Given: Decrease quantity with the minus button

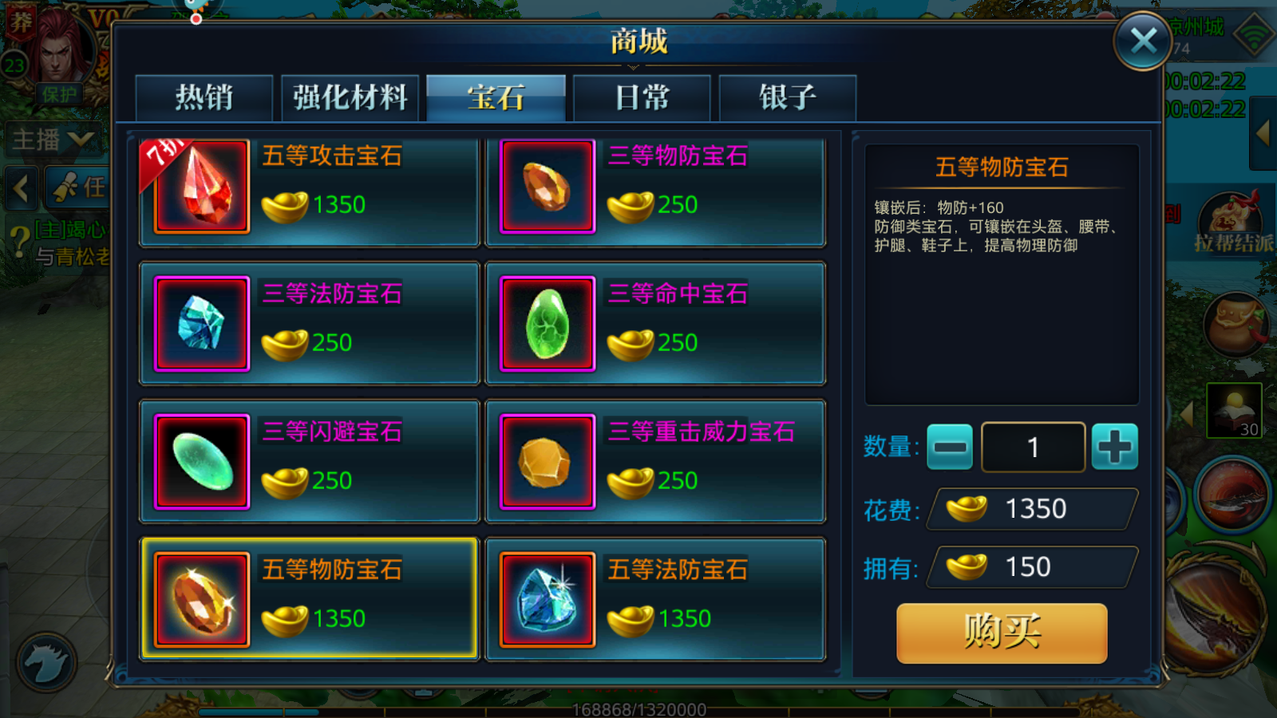Looking at the screenshot, I should click(950, 447).
